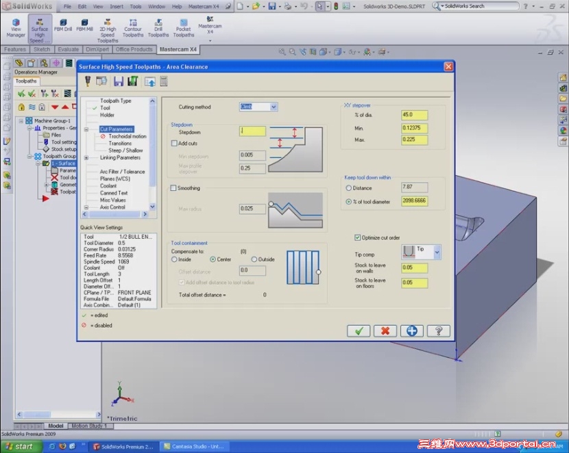Open the Mastercam X4 toolbar dropdown
Viewport: 569px width, 453px height.
click(210, 41)
